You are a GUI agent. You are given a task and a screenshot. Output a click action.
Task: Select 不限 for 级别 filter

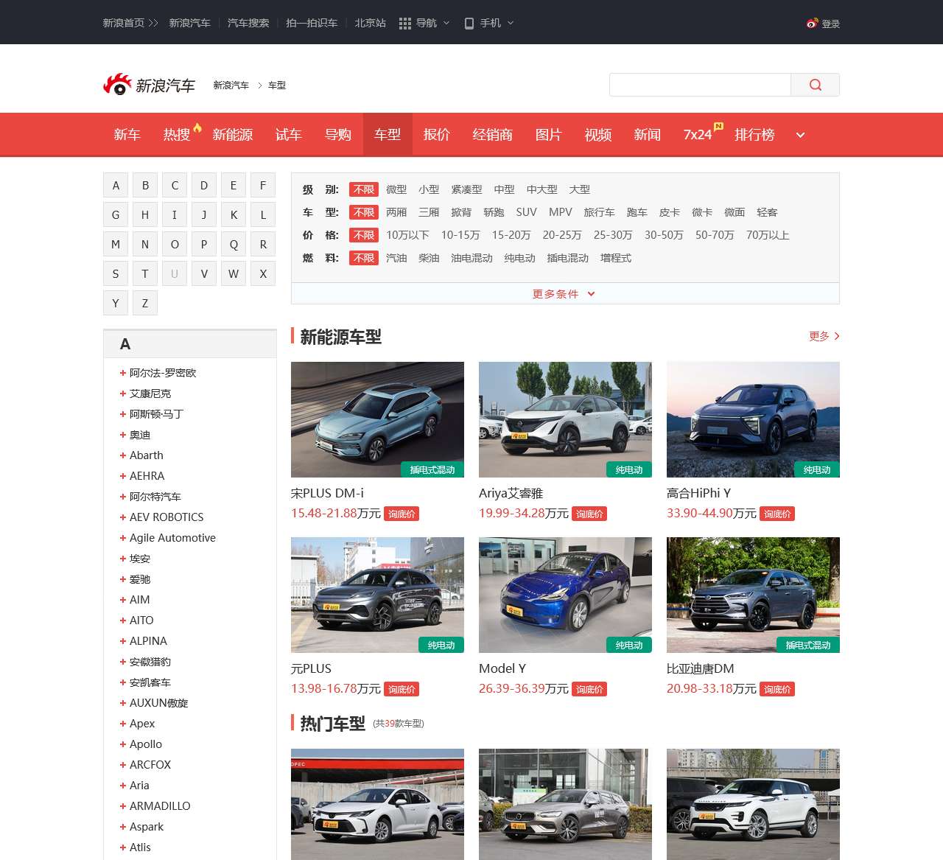(364, 189)
